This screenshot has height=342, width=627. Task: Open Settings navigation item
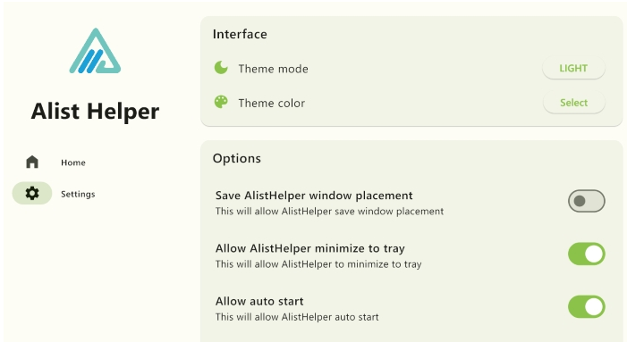click(55, 193)
